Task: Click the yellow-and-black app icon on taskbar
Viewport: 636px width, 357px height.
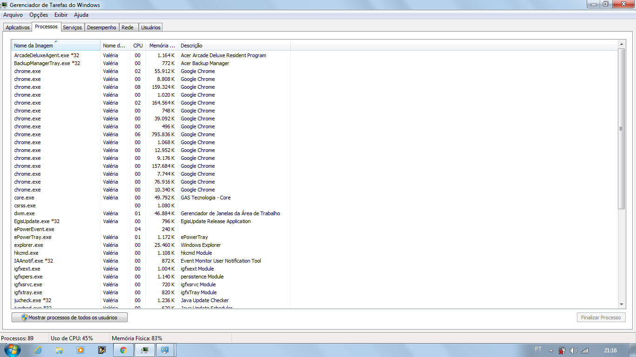Action: (102, 350)
